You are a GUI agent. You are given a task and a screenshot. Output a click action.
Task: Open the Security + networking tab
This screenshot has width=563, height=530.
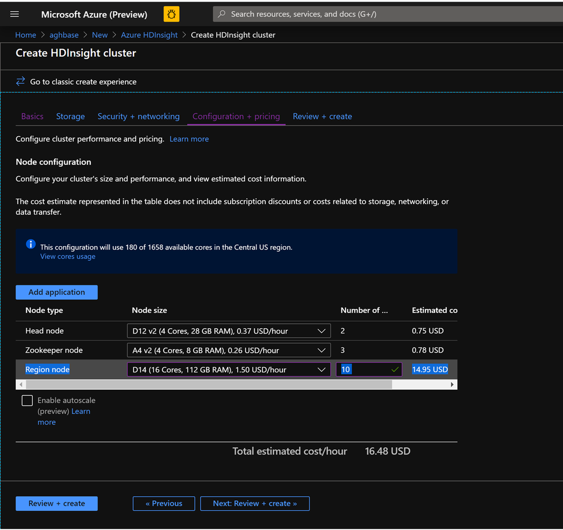(x=139, y=116)
